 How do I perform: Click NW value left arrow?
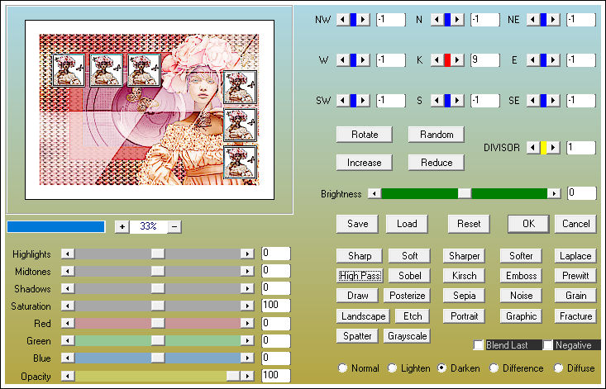click(343, 19)
